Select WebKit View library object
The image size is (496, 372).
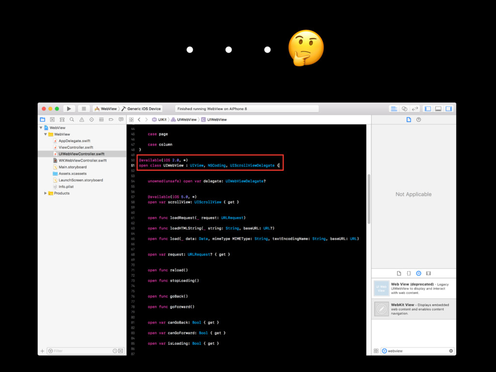click(x=414, y=309)
